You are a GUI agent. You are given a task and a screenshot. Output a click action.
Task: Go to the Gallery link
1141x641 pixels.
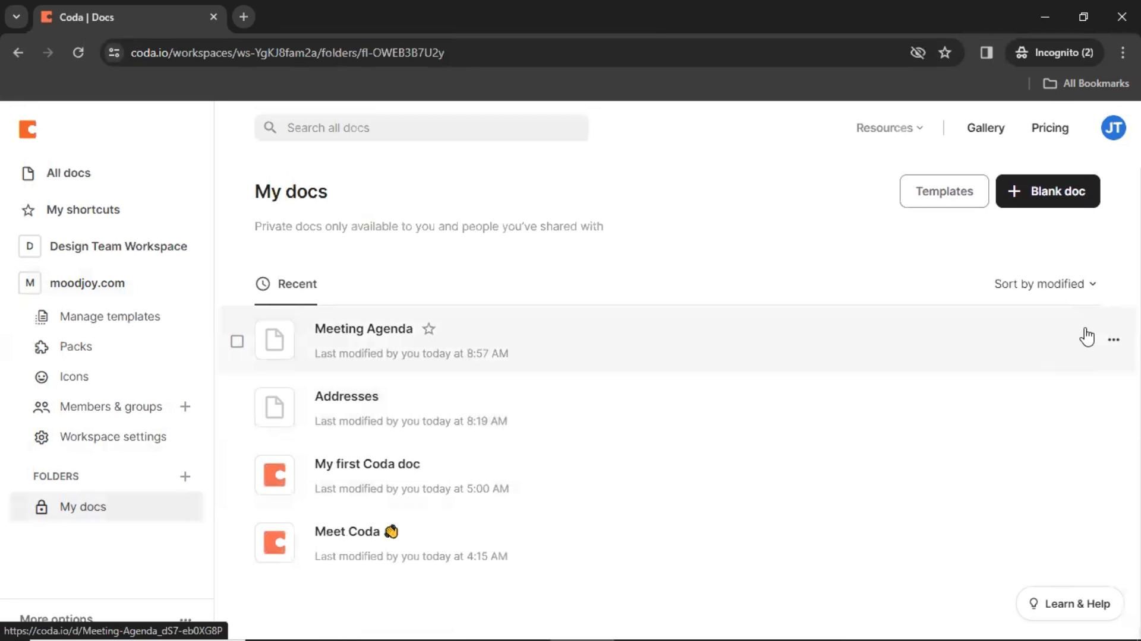click(985, 128)
